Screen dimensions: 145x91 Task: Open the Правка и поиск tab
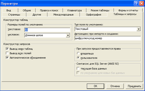point(49,10)
